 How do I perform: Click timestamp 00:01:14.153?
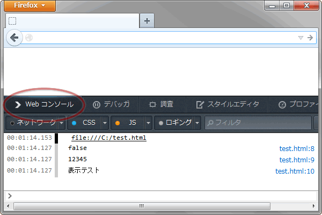[30, 138]
